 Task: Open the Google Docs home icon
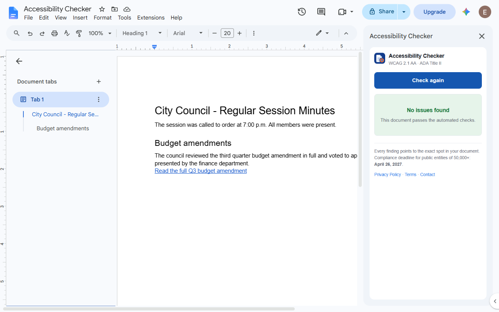click(x=13, y=13)
